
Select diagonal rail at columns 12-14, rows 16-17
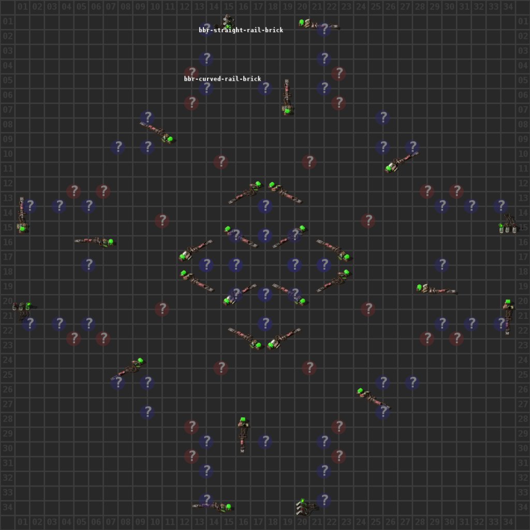195,251
